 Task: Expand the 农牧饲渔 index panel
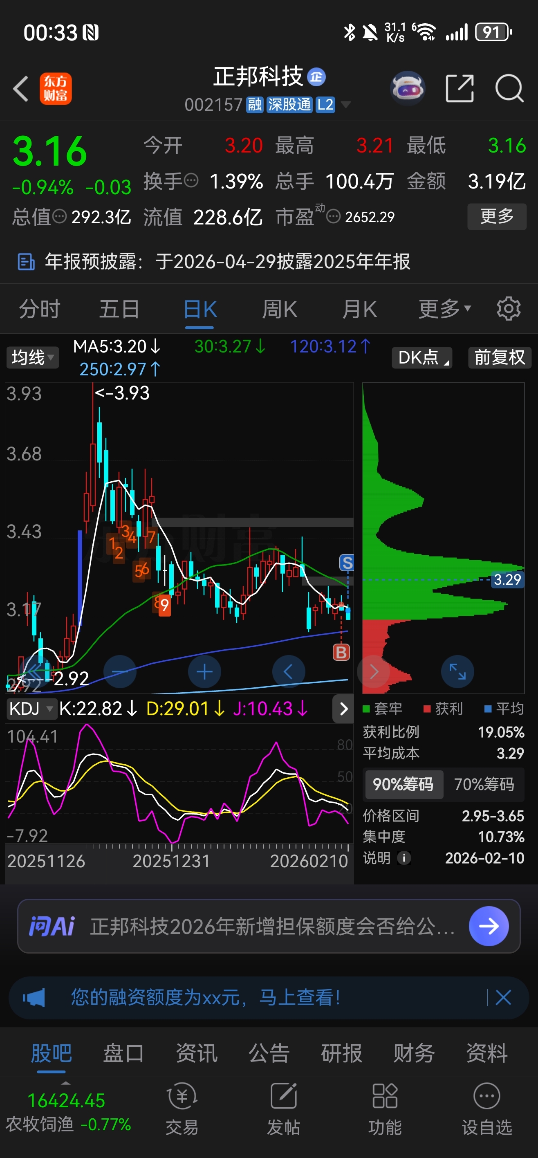[66, 1083]
